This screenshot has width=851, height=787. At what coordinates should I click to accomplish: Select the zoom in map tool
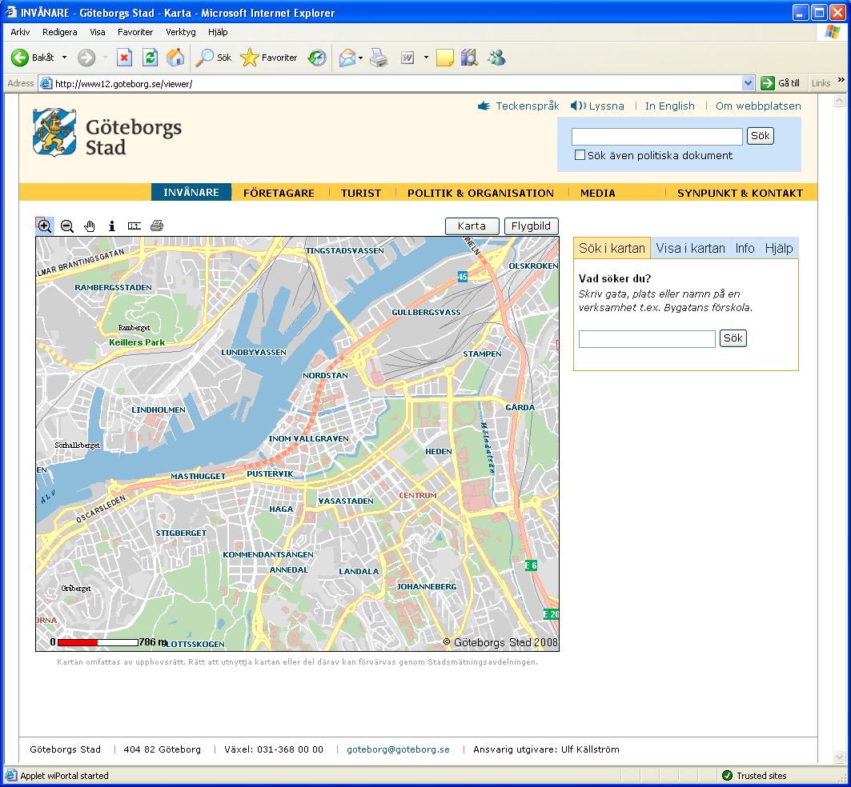[45, 226]
